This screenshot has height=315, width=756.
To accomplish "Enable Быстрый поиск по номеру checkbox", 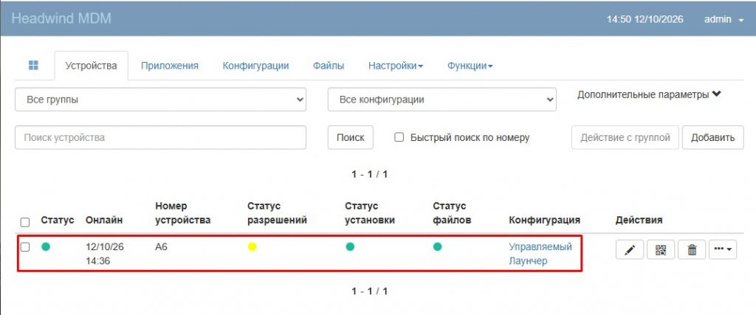I will click(399, 137).
